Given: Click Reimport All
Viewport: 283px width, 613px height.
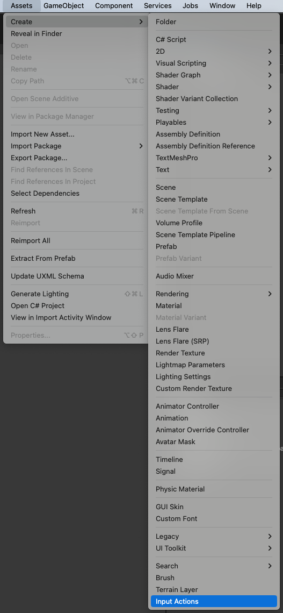Looking at the screenshot, I should pos(76,240).
